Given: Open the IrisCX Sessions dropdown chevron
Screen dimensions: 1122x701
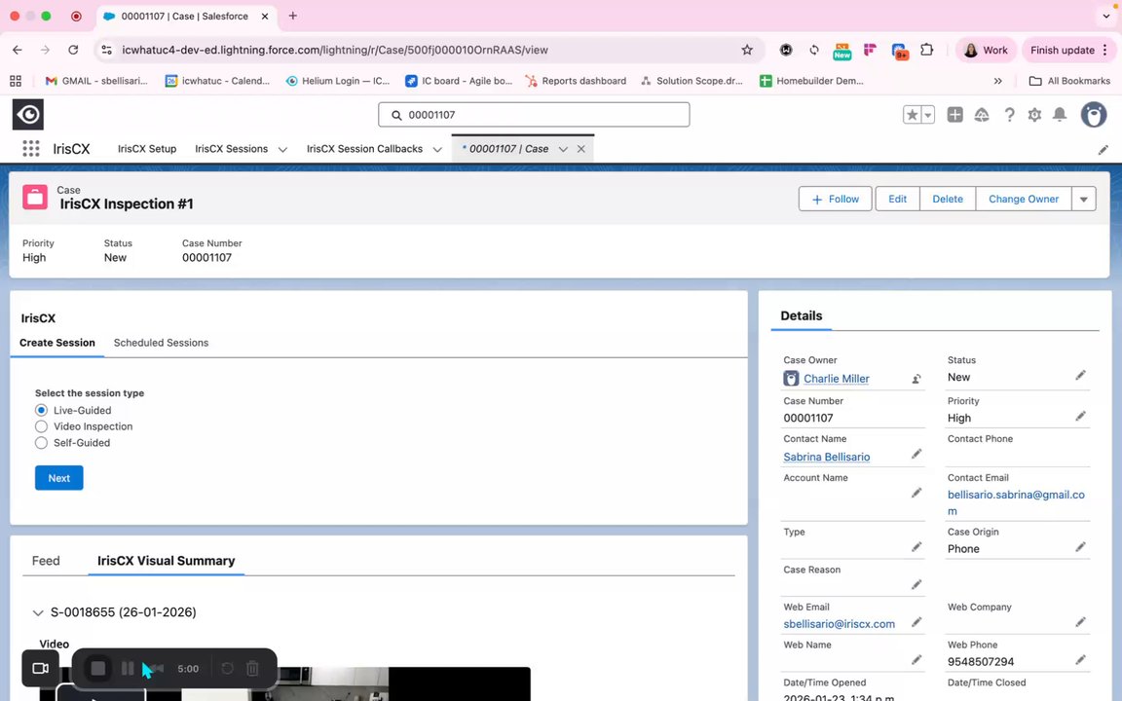Looking at the screenshot, I should coord(282,150).
